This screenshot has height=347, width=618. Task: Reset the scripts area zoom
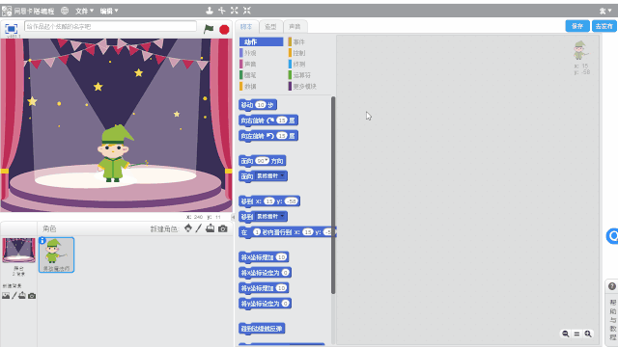pyautogui.click(x=576, y=334)
